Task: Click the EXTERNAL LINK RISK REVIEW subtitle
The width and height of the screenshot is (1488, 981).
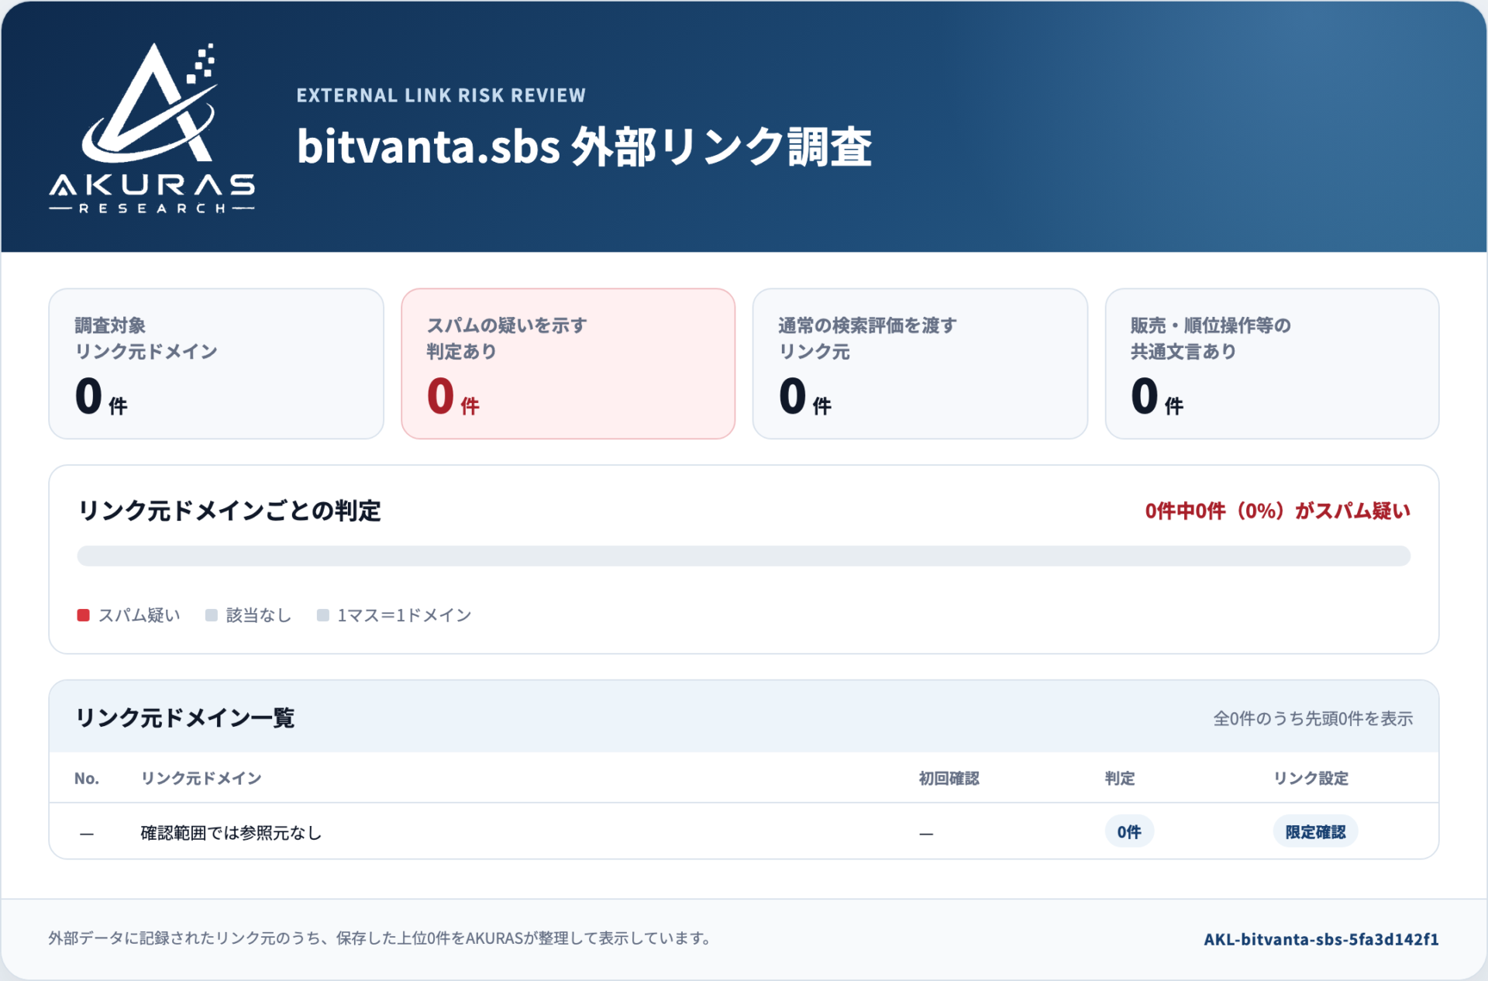Action: pyautogui.click(x=441, y=95)
